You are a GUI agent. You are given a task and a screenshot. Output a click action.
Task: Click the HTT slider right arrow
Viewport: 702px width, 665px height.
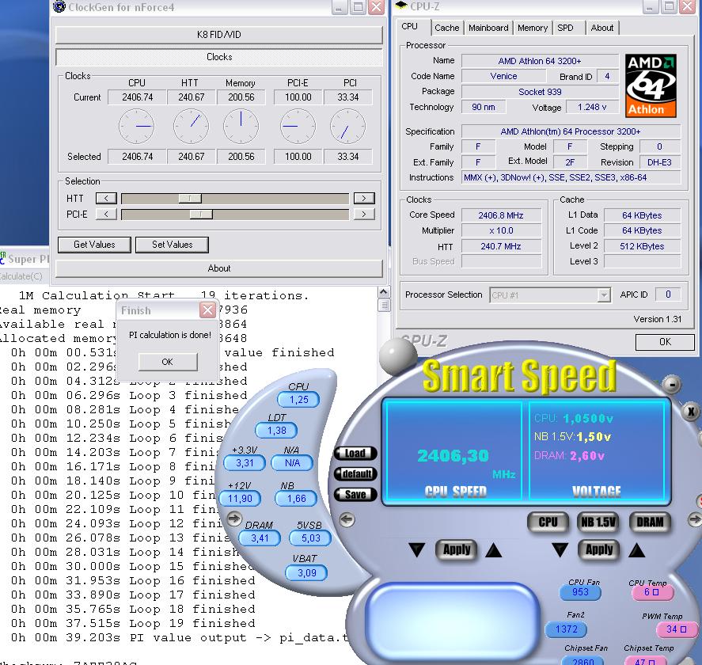pos(364,198)
